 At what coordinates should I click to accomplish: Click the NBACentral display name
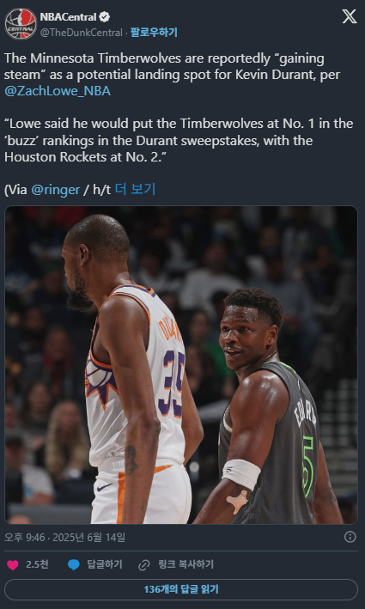point(68,17)
